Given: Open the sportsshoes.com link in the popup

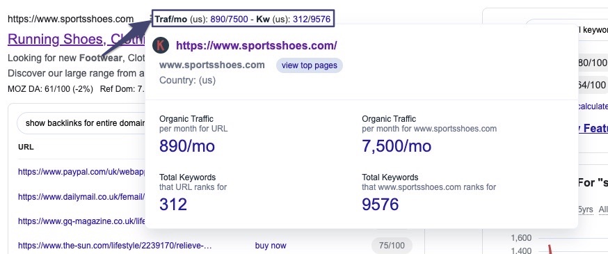Looking at the screenshot, I should [x=256, y=45].
